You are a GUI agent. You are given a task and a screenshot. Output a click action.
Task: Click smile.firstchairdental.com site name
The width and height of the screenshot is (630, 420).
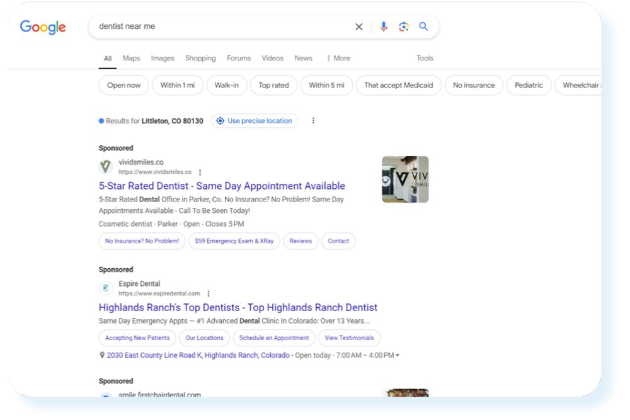[159, 394]
